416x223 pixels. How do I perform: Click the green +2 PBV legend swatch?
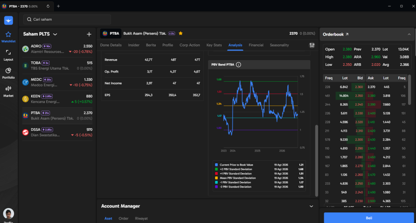216,169
